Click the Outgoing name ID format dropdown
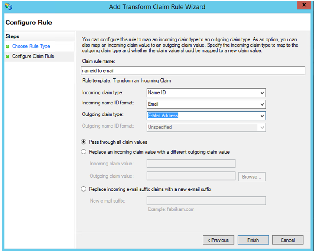The width and height of the screenshot is (316, 251). click(x=206, y=127)
